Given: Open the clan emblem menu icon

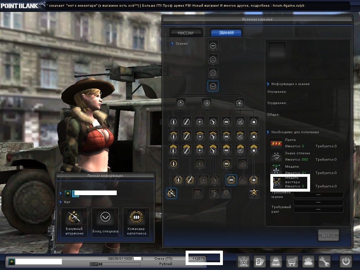Looking at the screenshot, I should click(244, 261).
